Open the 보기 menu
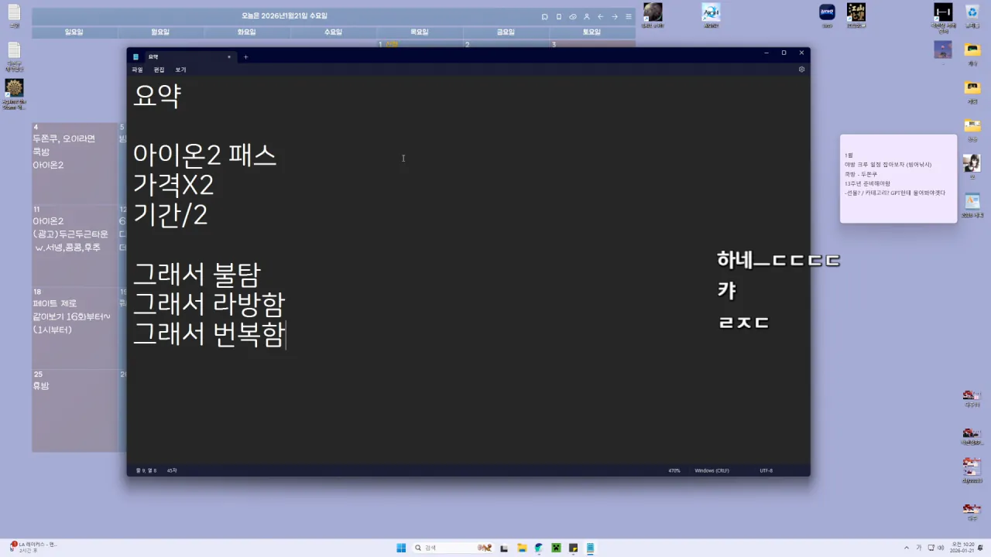Screen dimensions: 991x557 [x=180, y=70]
